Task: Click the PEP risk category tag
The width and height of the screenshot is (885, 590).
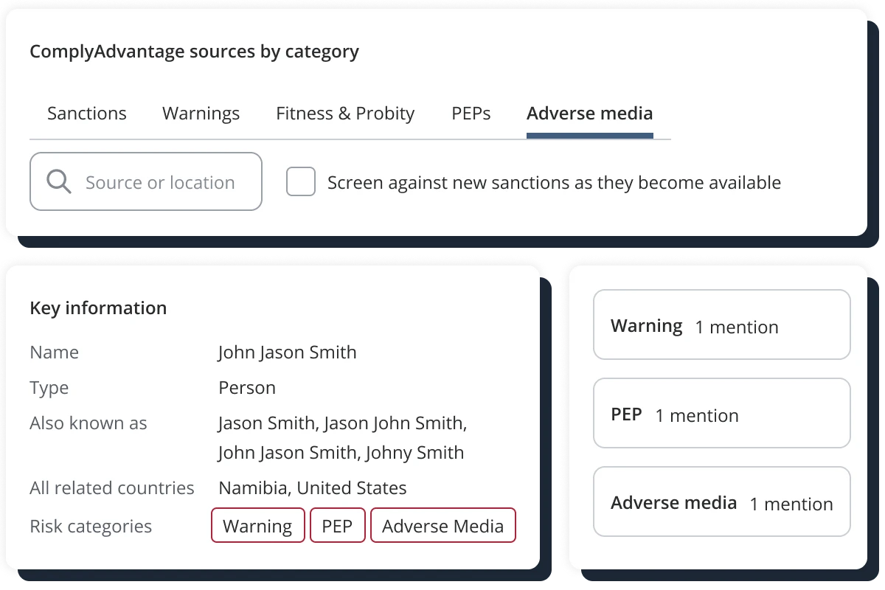Action: point(338,526)
